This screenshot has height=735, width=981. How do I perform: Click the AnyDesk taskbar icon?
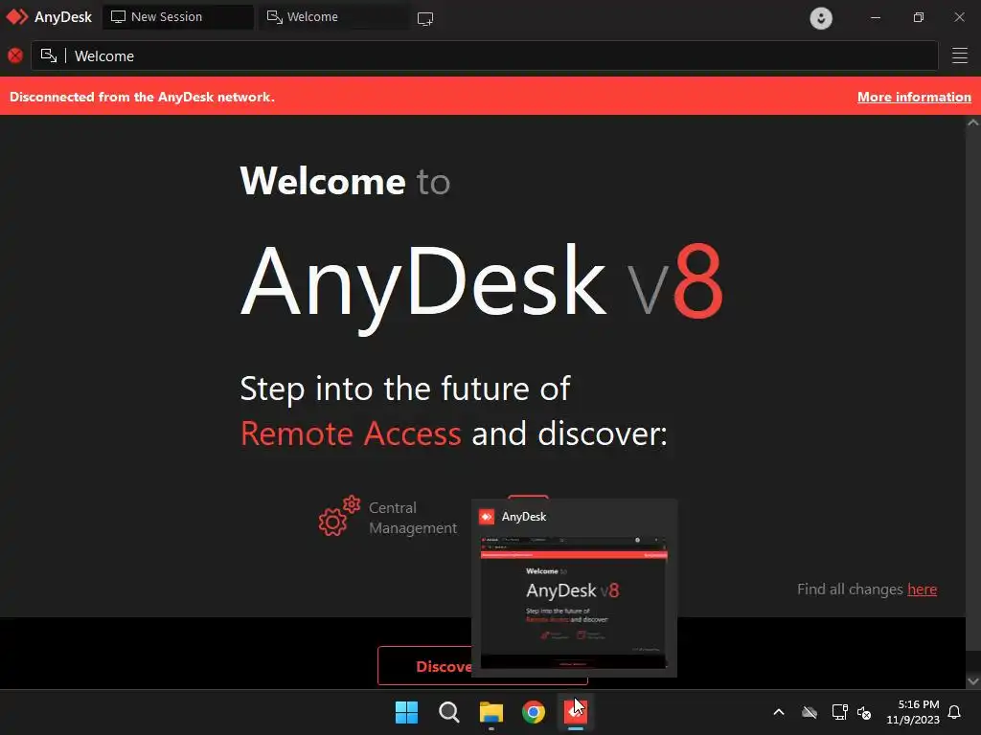pos(576,712)
